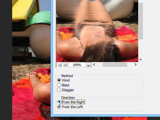This screenshot has height=120, width=160.
Task: Select the Stagger method radio button
Action: [x=59, y=90]
